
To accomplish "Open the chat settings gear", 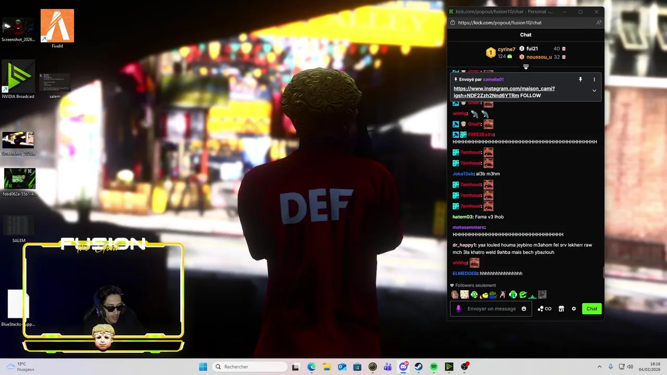I will (x=574, y=309).
